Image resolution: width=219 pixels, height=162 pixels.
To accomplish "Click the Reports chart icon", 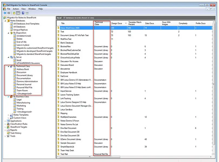I will [x=8, y=130].
